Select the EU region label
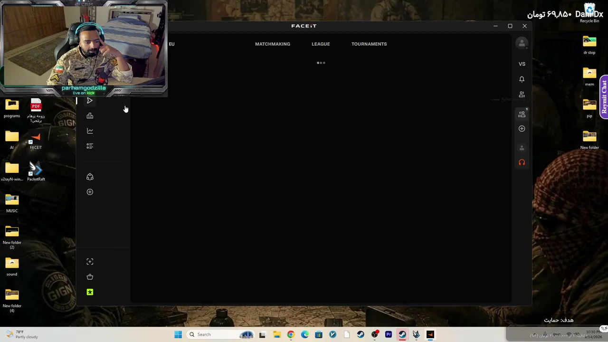608x342 pixels. point(171,44)
